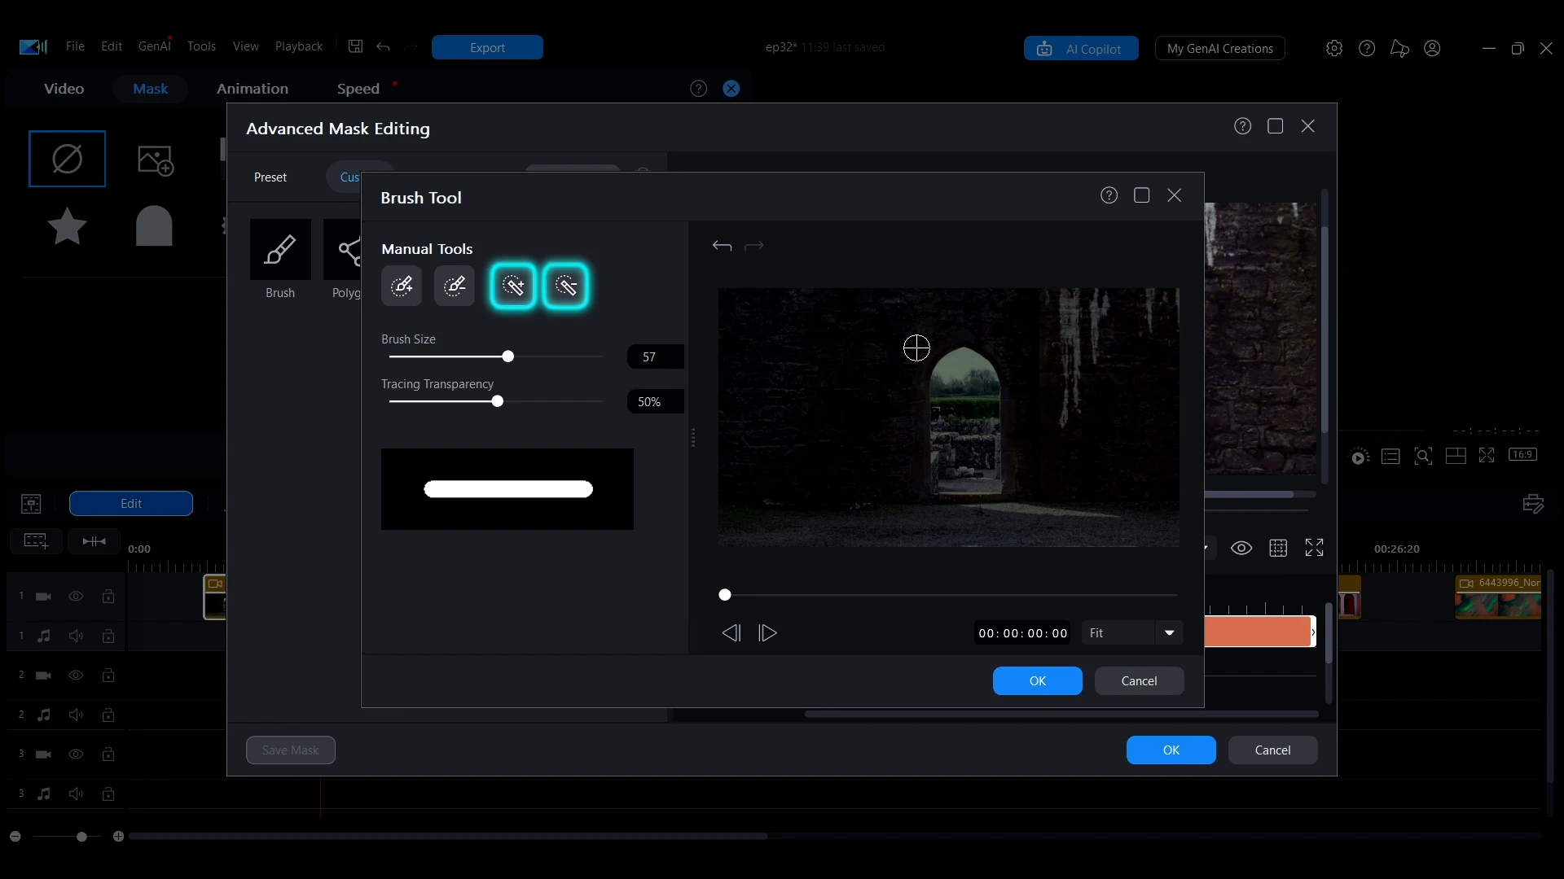
Task: Open Advanced Mask Editing help
Action: tap(1242, 126)
